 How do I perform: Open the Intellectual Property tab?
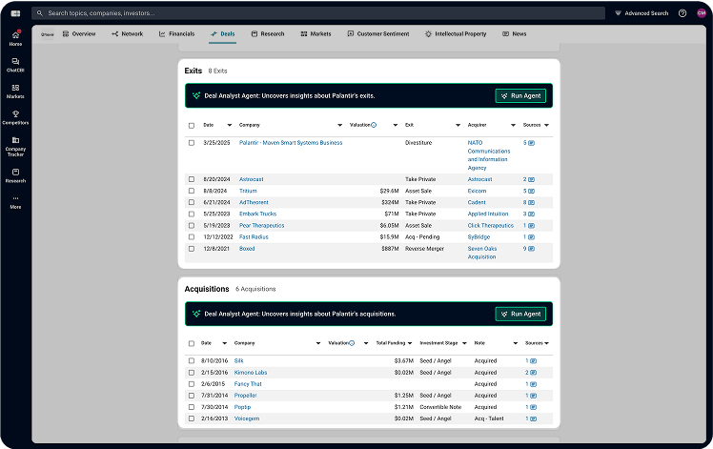[455, 33]
